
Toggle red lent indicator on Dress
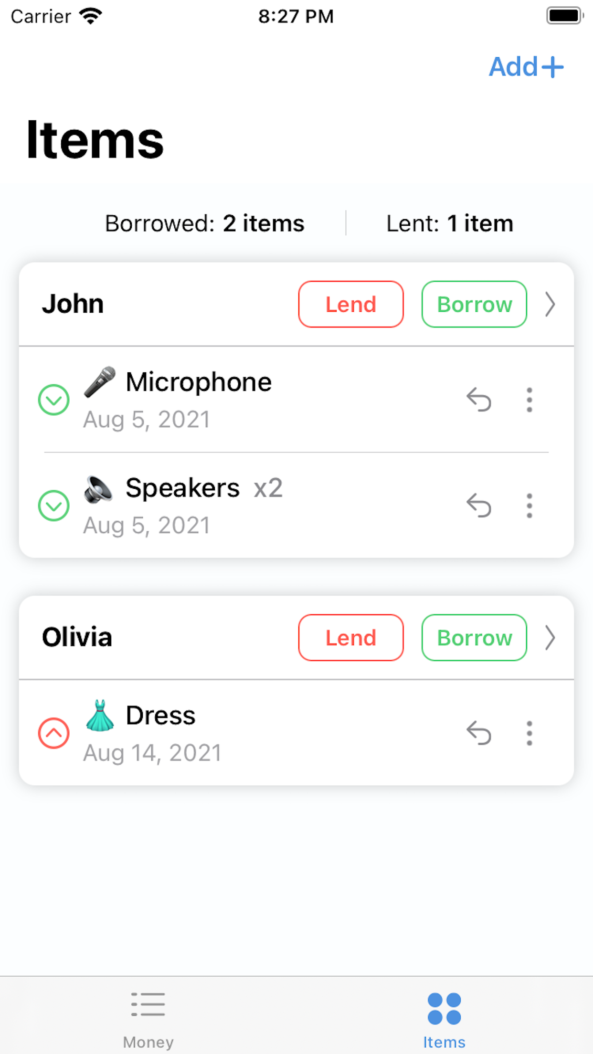click(x=54, y=733)
